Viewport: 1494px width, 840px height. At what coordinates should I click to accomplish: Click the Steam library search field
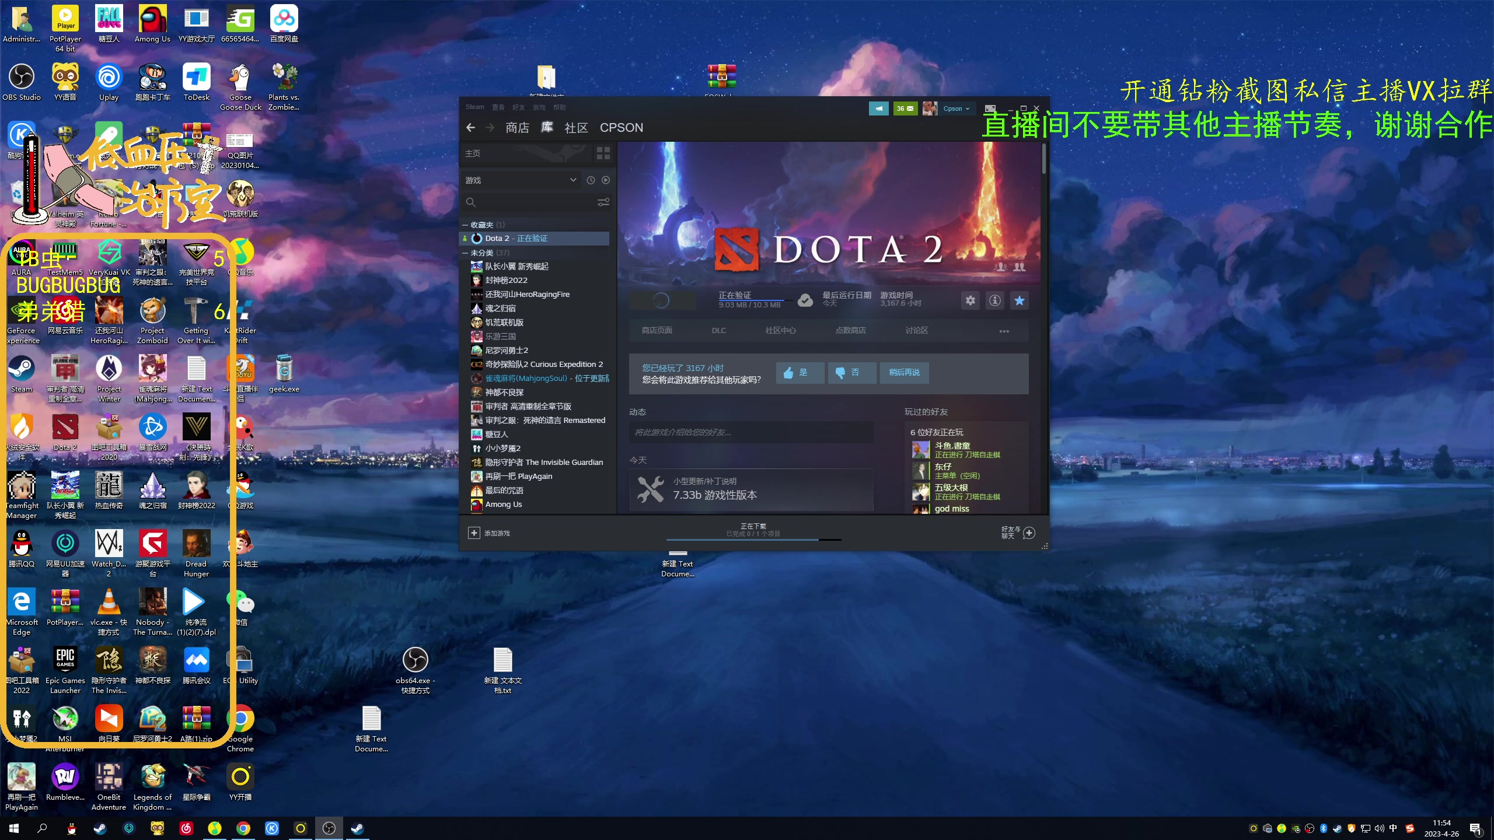536,202
